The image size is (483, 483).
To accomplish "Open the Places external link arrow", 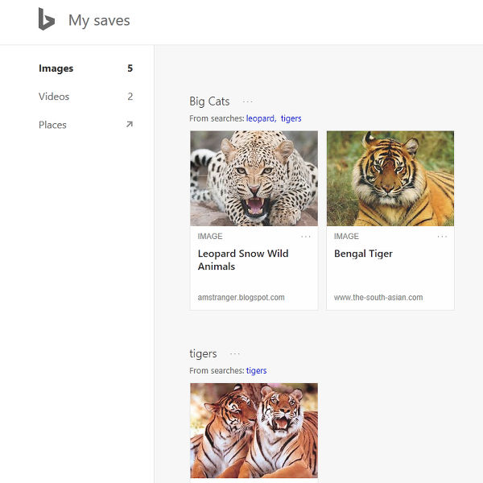I will point(130,124).
